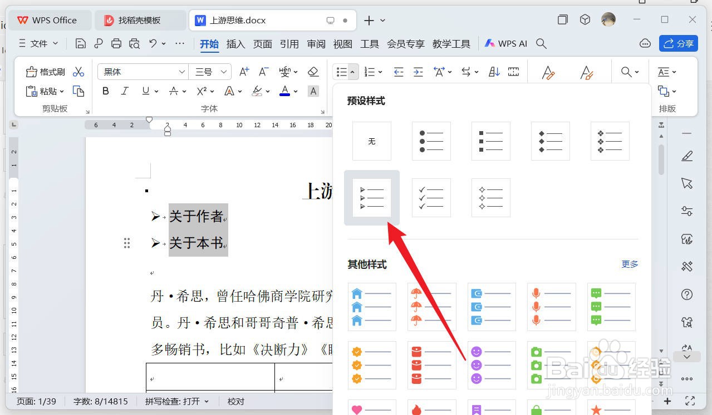This screenshot has width=712, height=415.
Task: Toggle bold formatting on selected text
Action: click(105, 91)
